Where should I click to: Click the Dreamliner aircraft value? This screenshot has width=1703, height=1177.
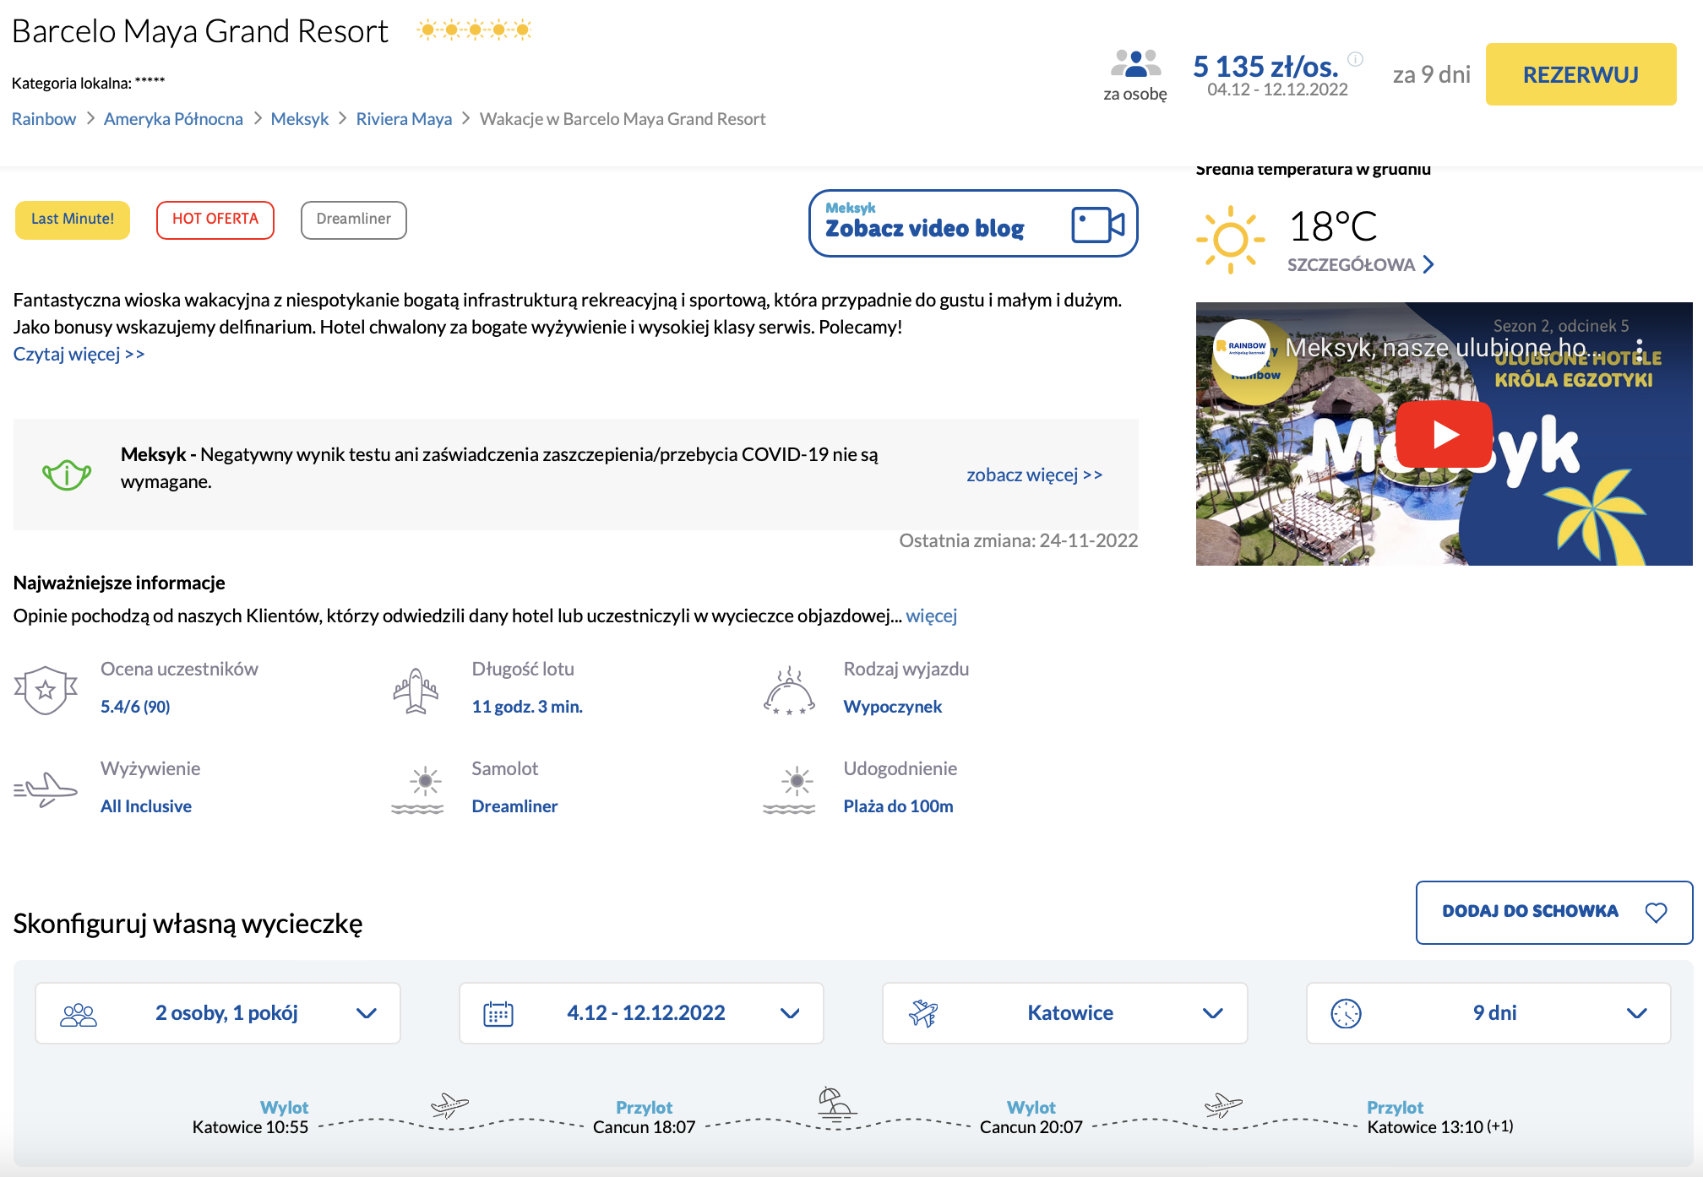(514, 806)
